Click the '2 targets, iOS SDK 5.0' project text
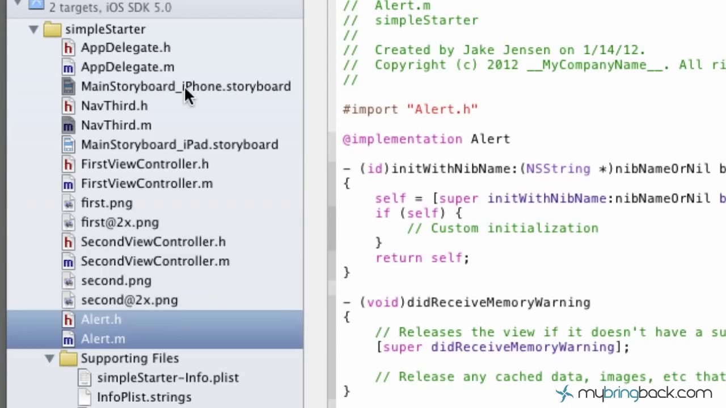Viewport: 726px width, 408px height. [110, 7]
